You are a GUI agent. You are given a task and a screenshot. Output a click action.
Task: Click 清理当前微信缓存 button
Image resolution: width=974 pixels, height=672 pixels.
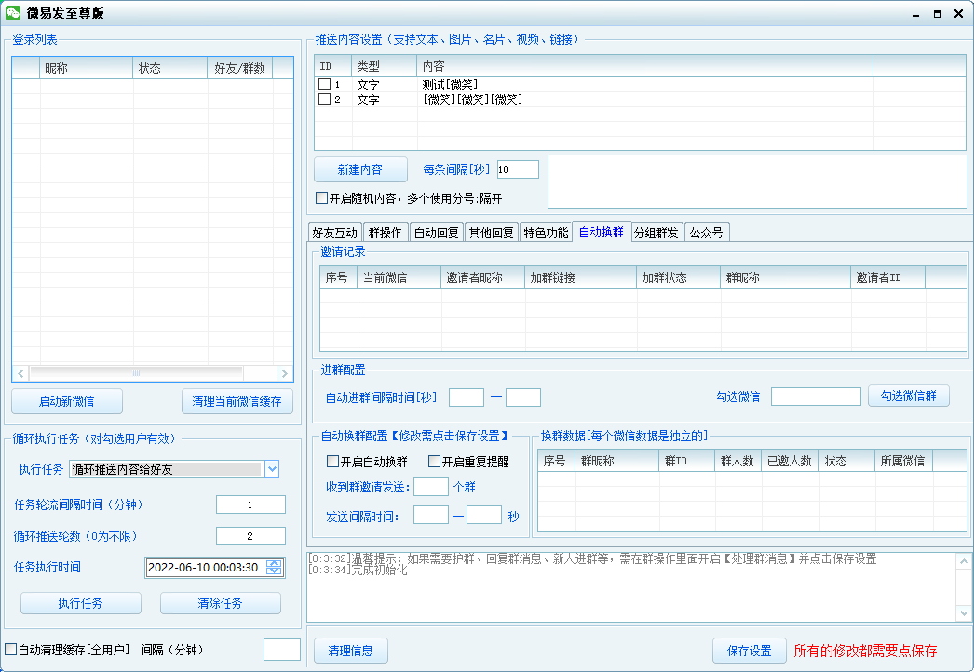coord(237,401)
